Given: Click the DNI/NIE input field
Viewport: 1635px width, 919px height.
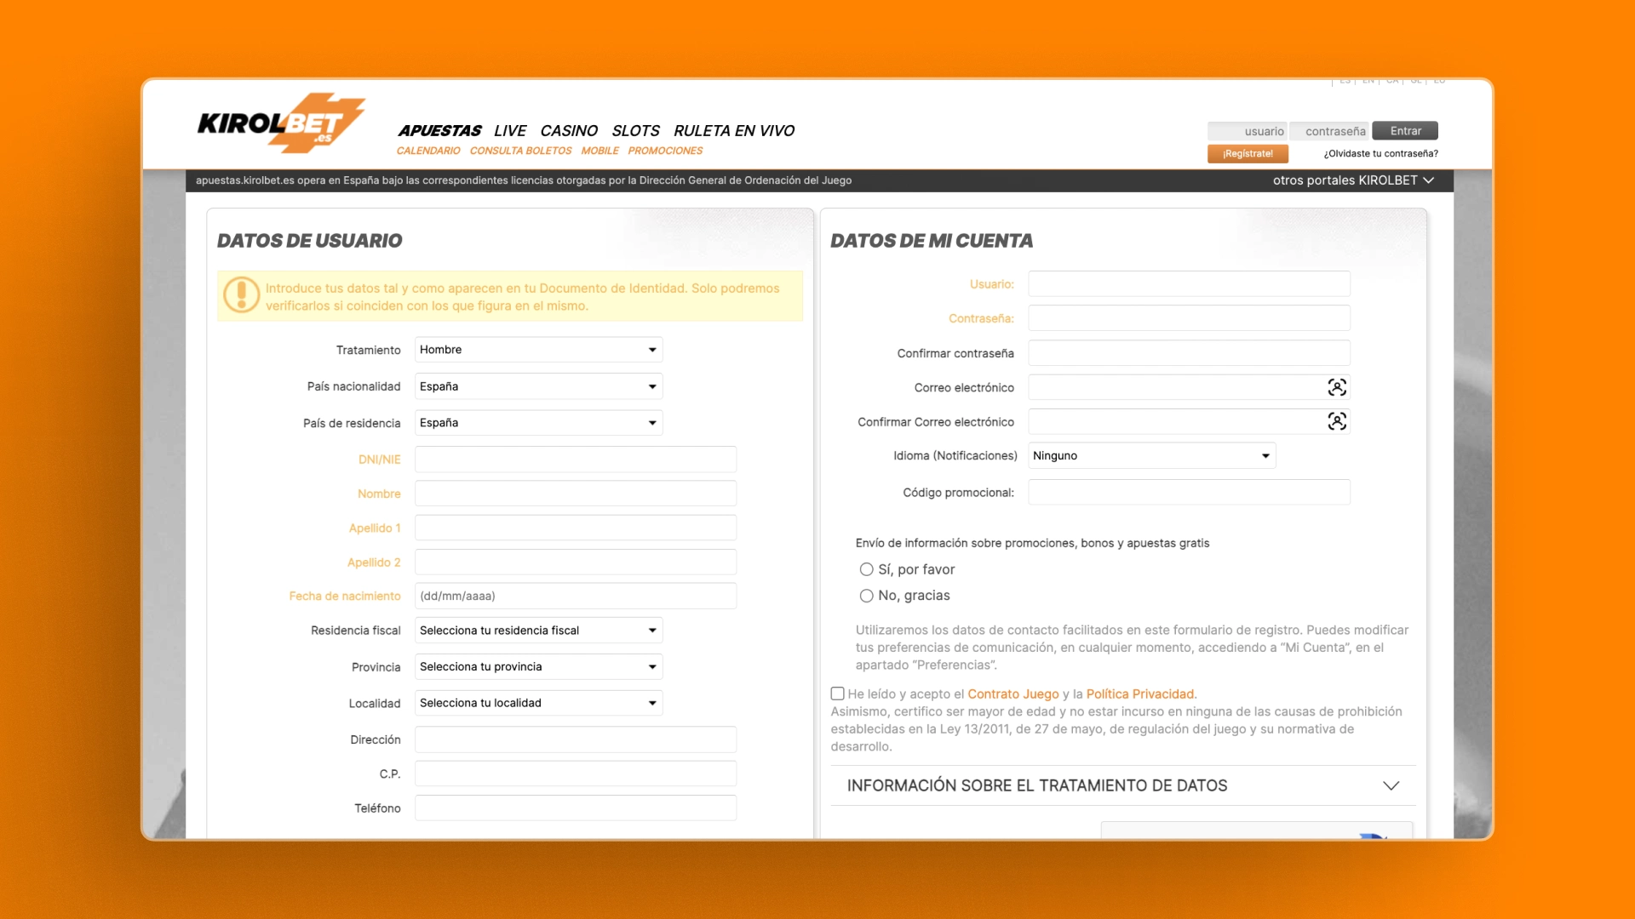Looking at the screenshot, I should pyautogui.click(x=576, y=459).
